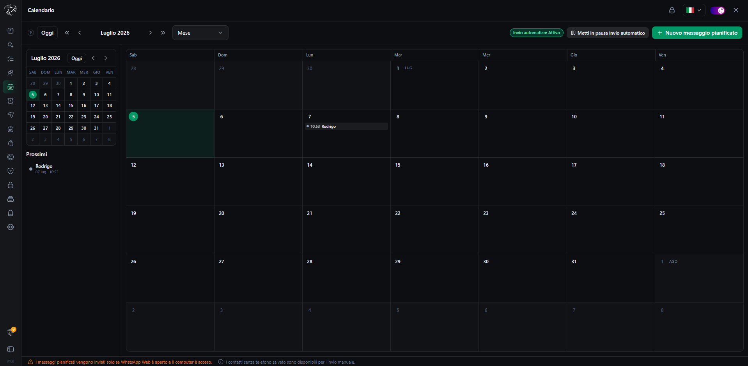The image size is (748, 366).
Task: Go to next month in main toolbar
Action: [x=151, y=33]
